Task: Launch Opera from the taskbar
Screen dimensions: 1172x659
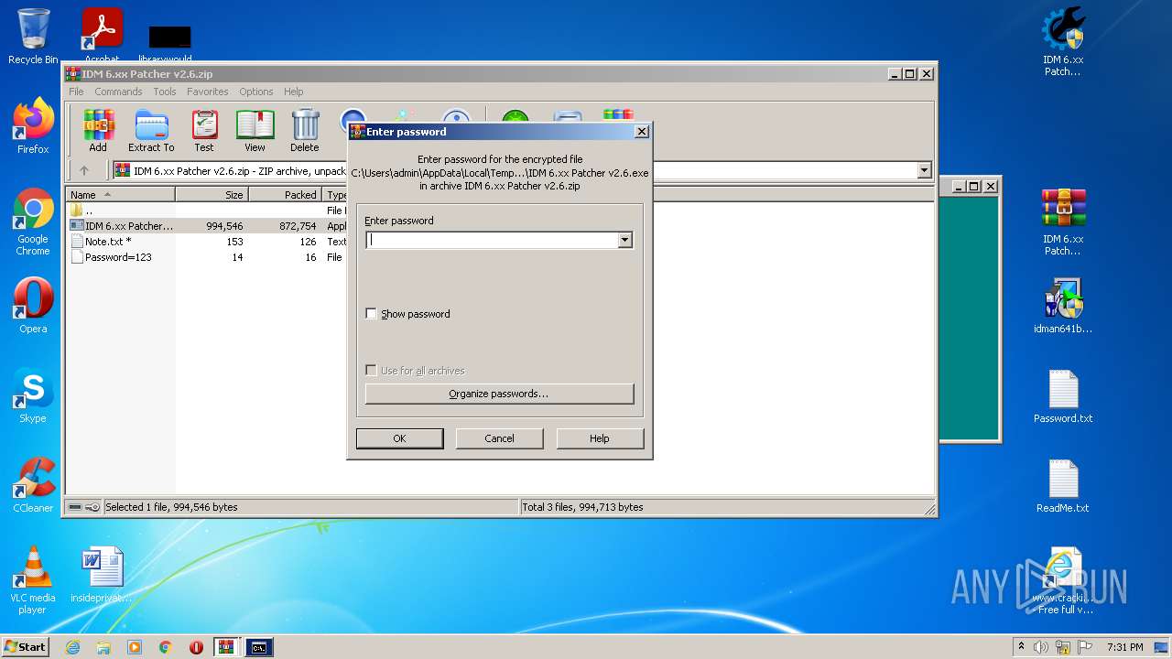Action: pos(196,647)
